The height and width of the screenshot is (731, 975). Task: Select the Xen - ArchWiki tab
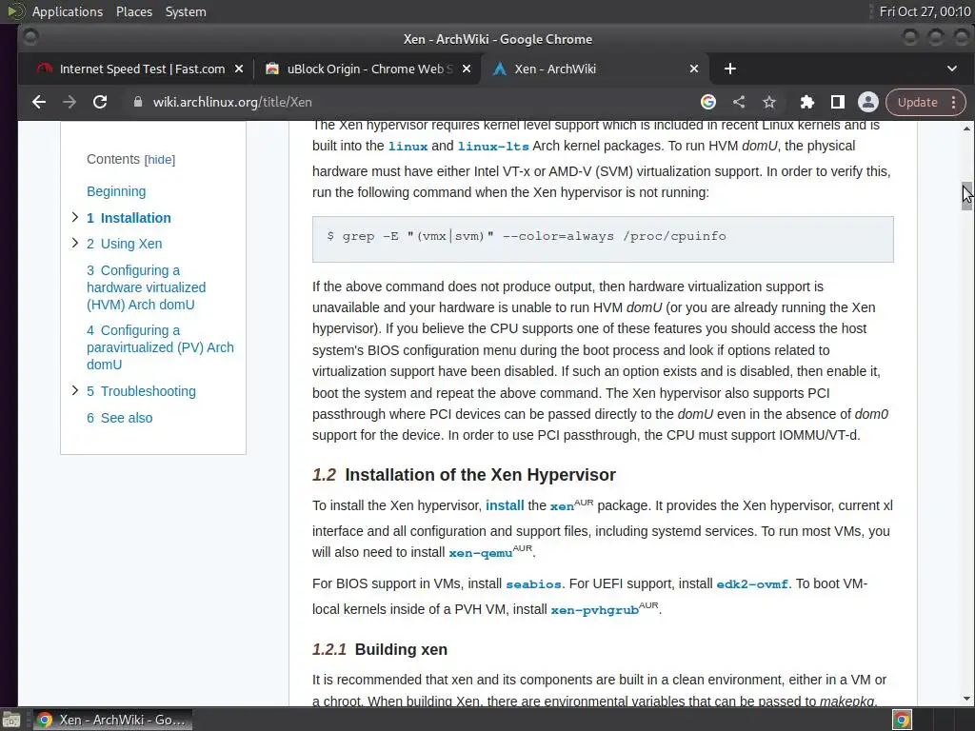pos(596,69)
